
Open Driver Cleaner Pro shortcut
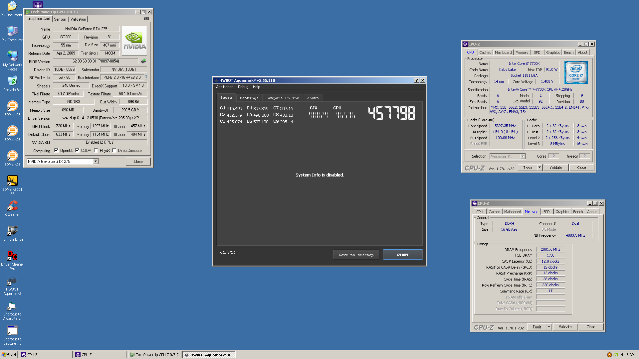coord(12,260)
